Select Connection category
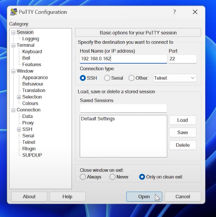This screenshot has height=217, width=216. [x=28, y=110]
